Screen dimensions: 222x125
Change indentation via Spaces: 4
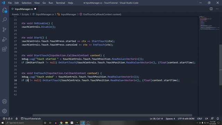pyautogui.click(x=170, y=118)
